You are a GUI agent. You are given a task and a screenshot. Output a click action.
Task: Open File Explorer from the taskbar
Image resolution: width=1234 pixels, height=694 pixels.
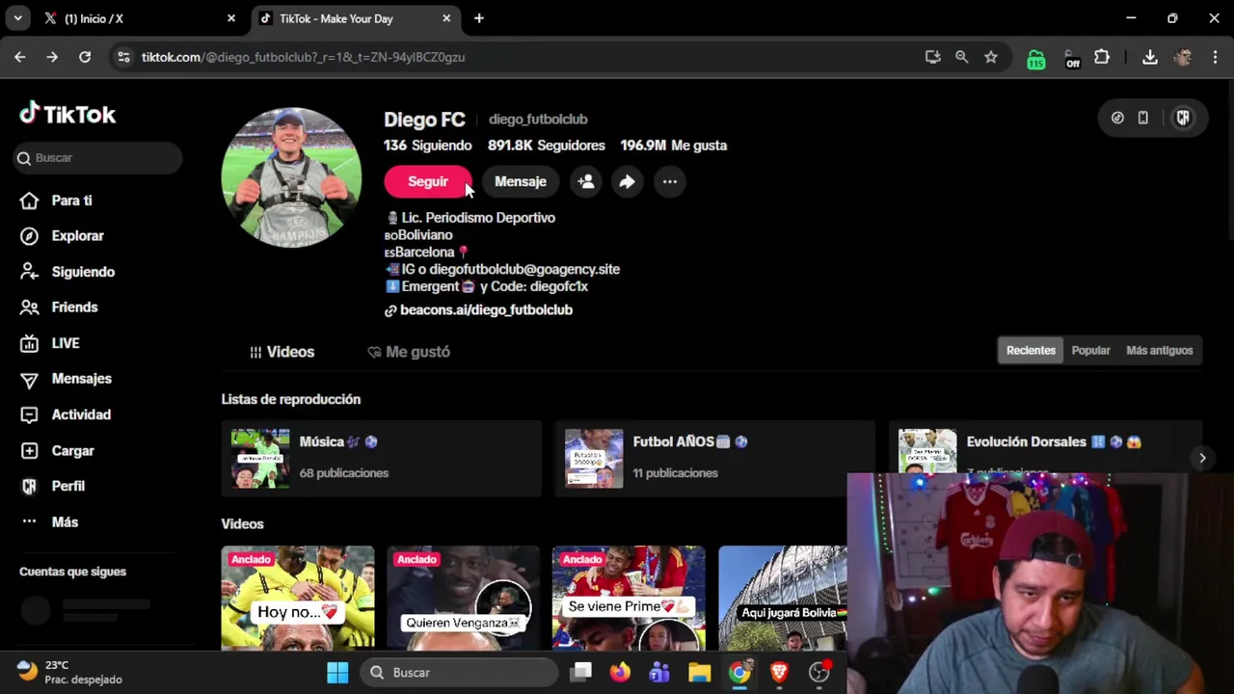click(x=699, y=672)
